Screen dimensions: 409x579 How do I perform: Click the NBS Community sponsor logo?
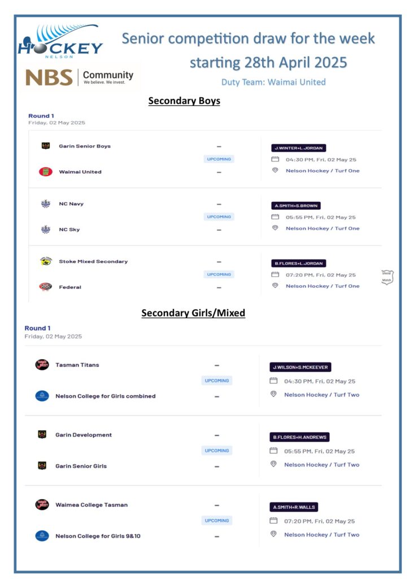pos(80,77)
